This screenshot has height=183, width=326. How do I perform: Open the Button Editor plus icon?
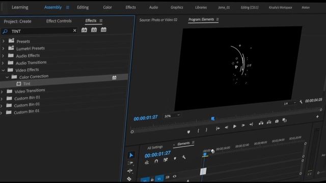click(317, 116)
